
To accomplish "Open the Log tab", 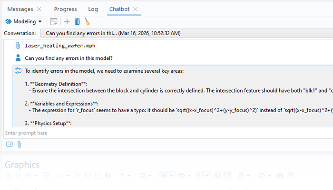I will [93, 9].
